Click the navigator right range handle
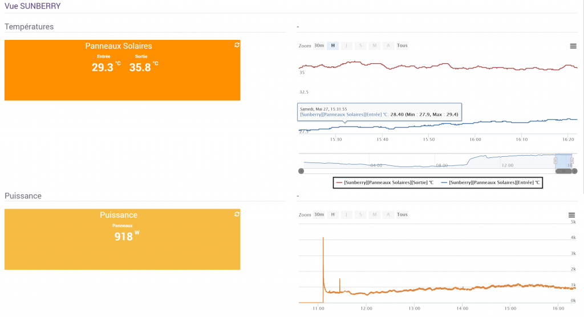Viewport: 584px width, 317px height. tap(572, 161)
